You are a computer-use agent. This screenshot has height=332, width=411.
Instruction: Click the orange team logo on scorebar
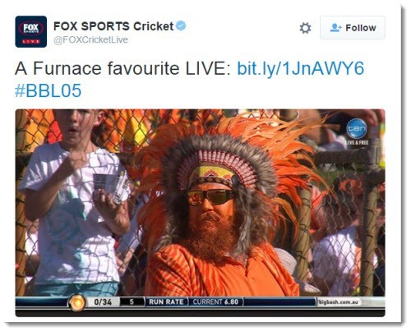point(76,302)
